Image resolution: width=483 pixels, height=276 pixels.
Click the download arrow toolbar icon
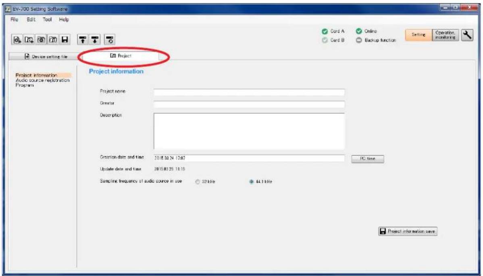coord(95,40)
